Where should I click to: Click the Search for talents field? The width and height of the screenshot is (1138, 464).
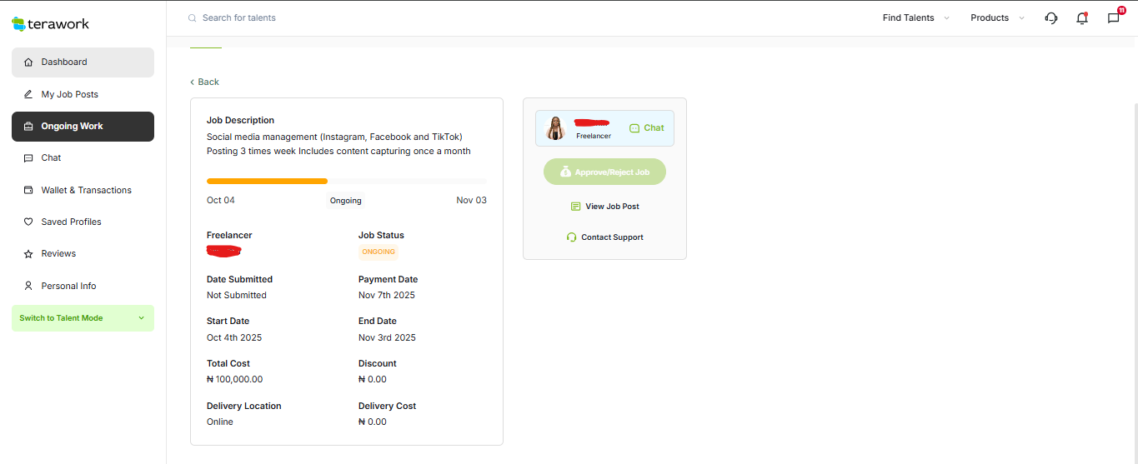333,18
